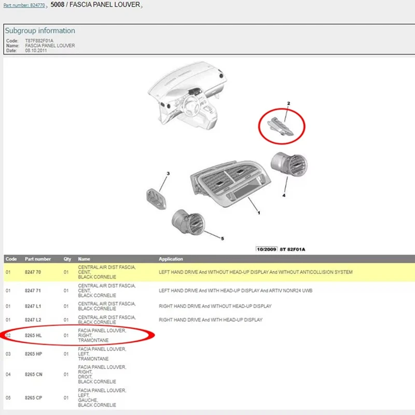Click the date value '08.10.2011'
Image resolution: width=415 pixels, height=415 pixels.
(x=36, y=50)
